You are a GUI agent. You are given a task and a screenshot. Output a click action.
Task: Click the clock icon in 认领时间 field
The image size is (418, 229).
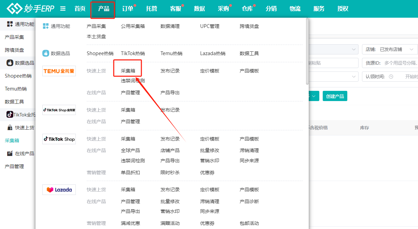pyautogui.click(x=391, y=77)
